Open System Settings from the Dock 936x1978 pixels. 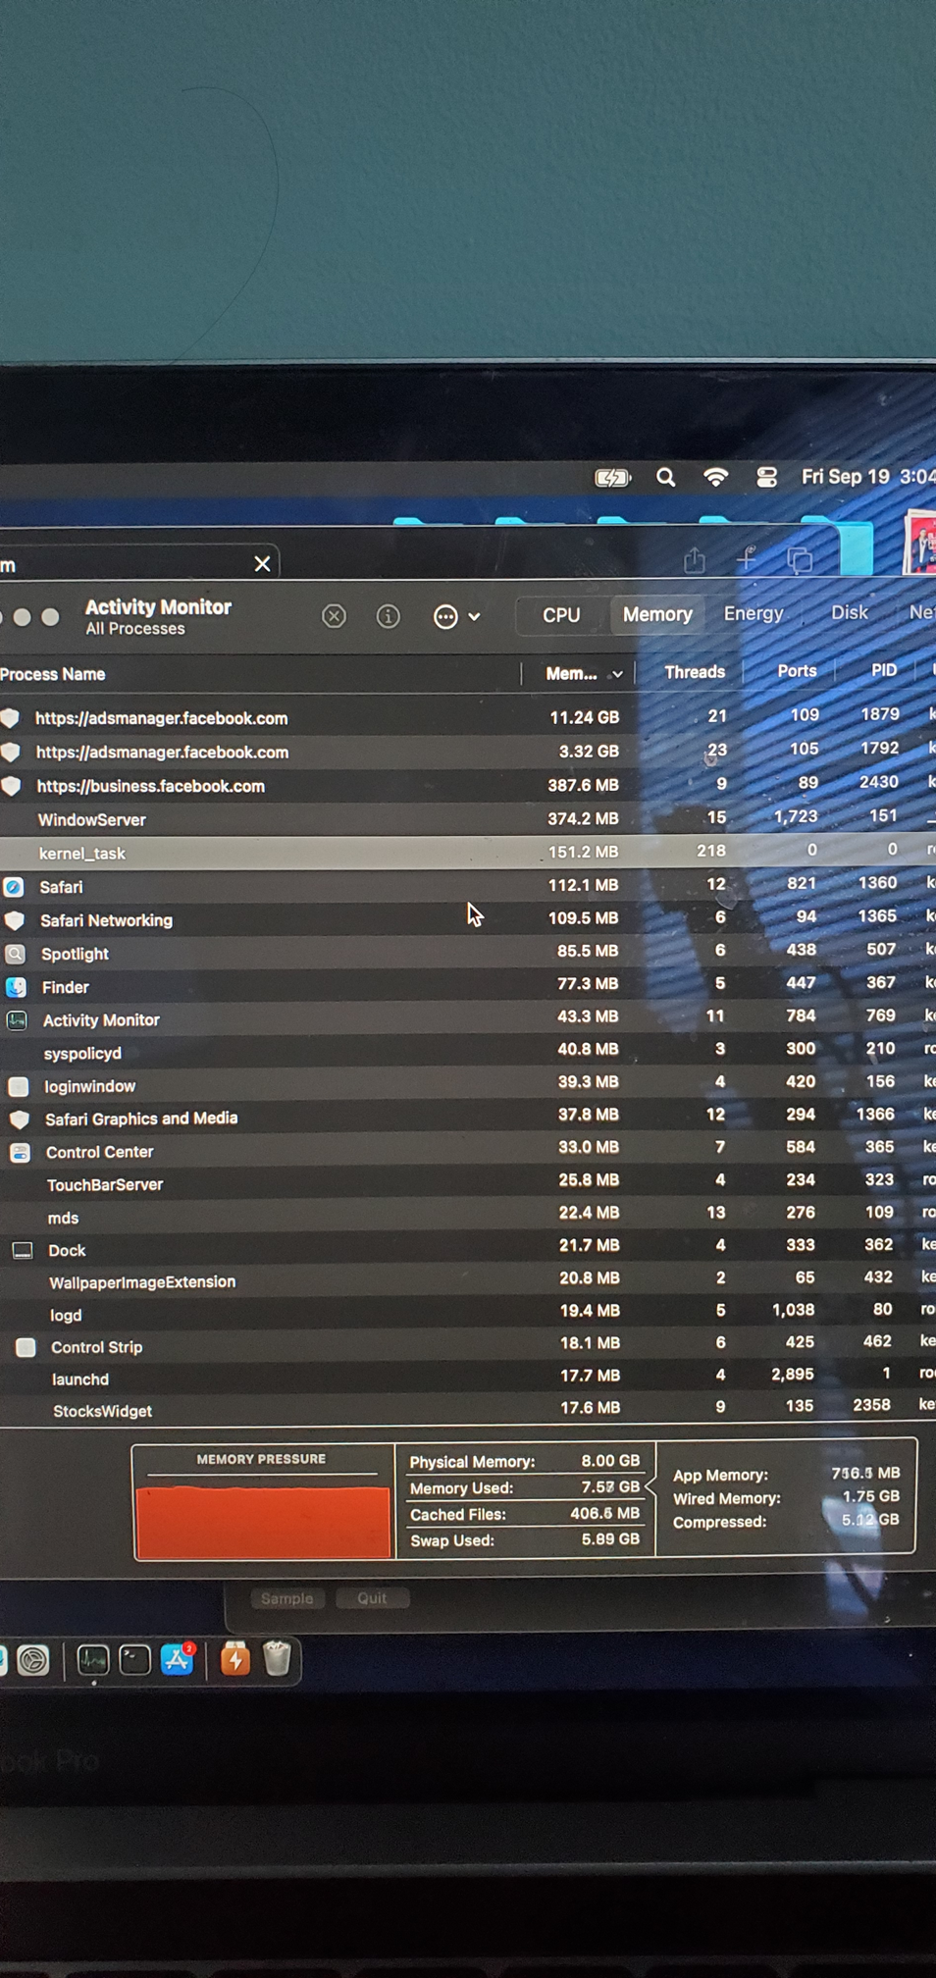tap(33, 1660)
